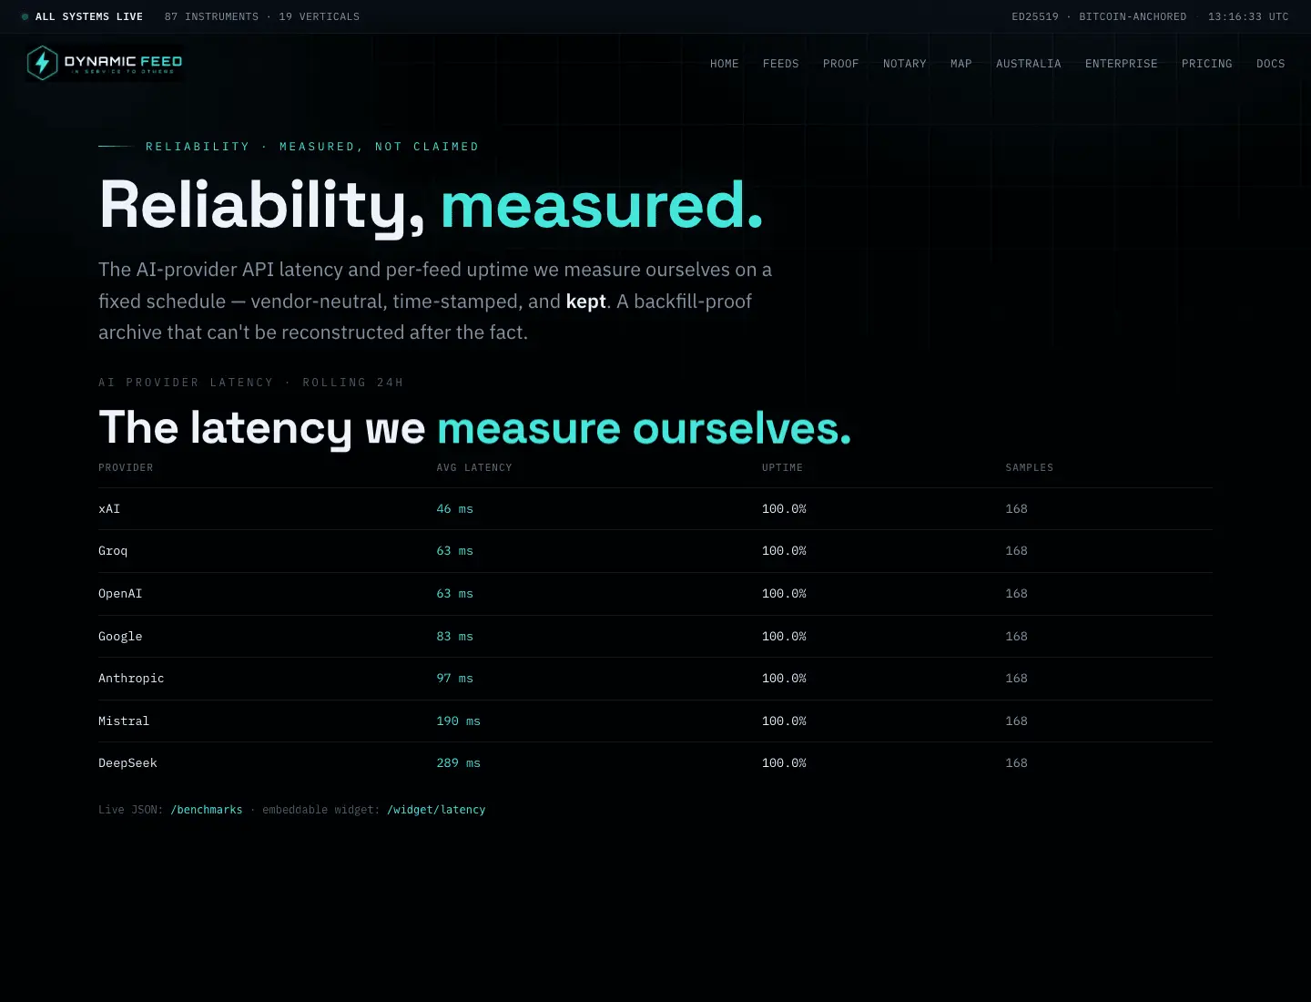
Task: Click the All Systems Live status text
Action: [x=89, y=16]
